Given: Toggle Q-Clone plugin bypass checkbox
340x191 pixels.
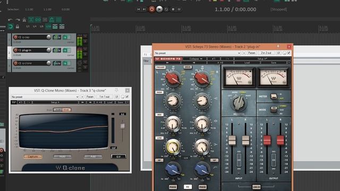Looking at the screenshot, I should 127,97.
